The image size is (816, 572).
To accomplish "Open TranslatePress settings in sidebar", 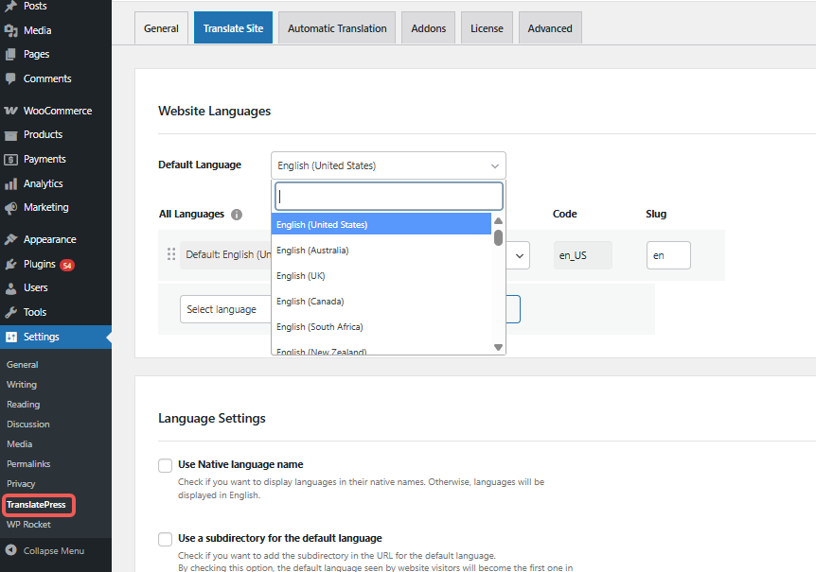I will pyautogui.click(x=36, y=505).
